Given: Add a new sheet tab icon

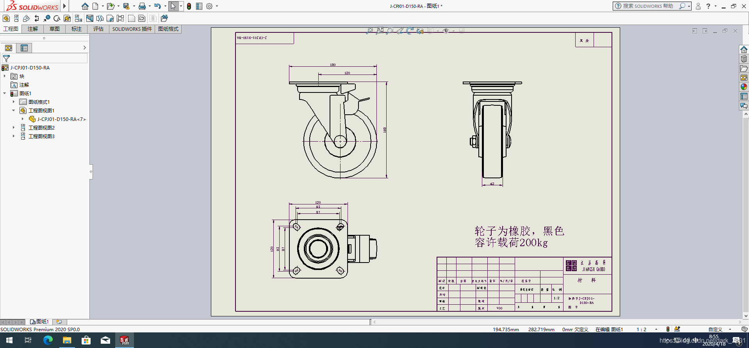Looking at the screenshot, I should [59, 322].
